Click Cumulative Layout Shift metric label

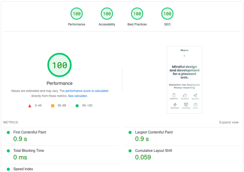pos(154,151)
